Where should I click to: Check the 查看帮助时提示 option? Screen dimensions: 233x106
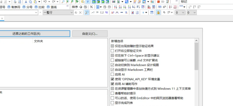[x=112, y=93]
